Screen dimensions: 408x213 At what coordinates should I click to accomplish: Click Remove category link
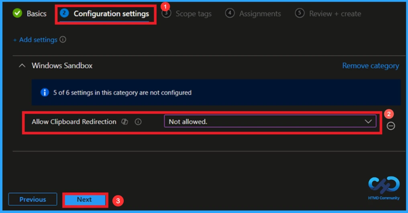(371, 66)
